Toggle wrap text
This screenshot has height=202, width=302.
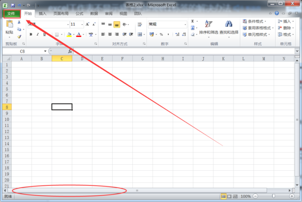pos(140,24)
